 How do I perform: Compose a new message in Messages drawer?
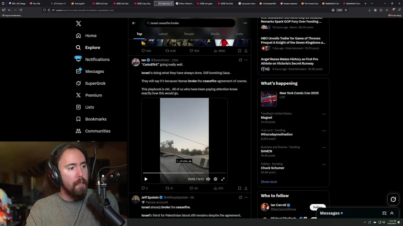point(384,213)
